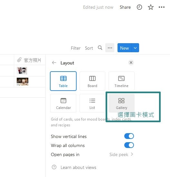Viewport: 170px width, 177px height.
Task: Click the blue New button
Action: click(125, 48)
